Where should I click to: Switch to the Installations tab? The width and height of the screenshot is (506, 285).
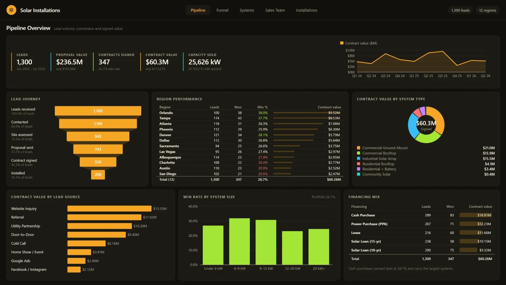point(306,10)
